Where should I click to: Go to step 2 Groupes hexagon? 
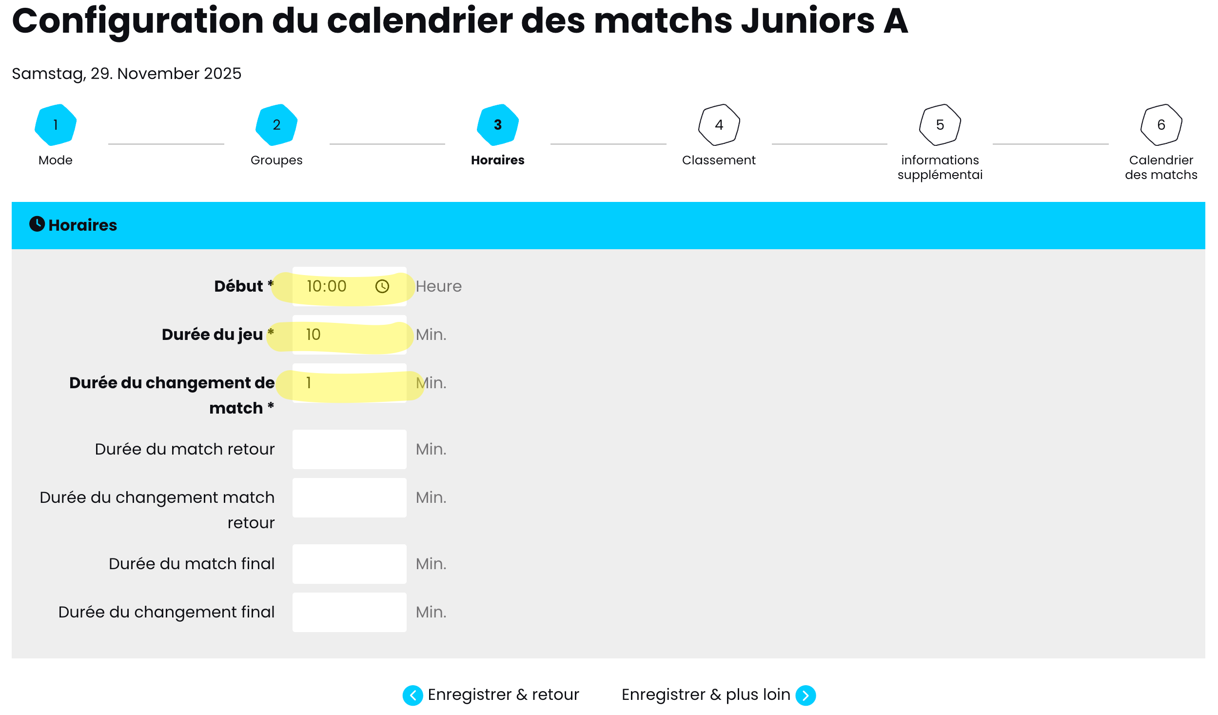(276, 125)
